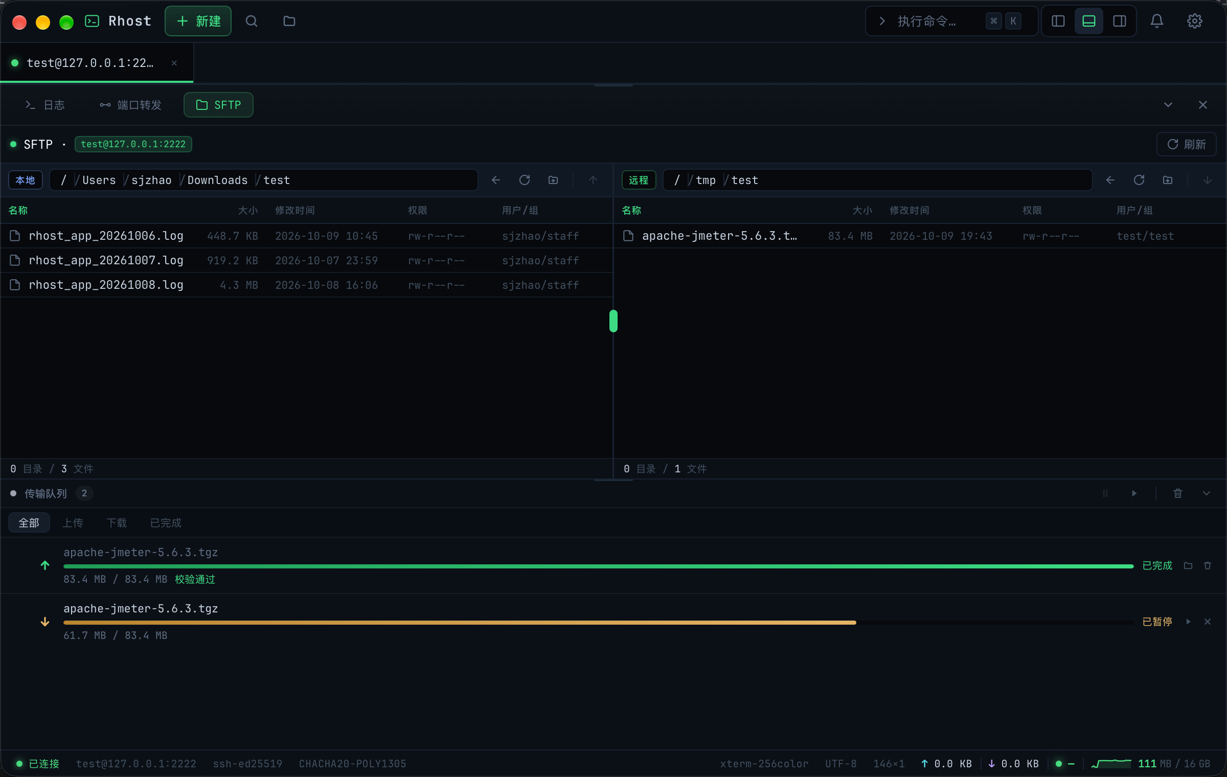The image size is (1227, 777).
Task: Toggle the bottom panel layout icon
Action: 1089,21
